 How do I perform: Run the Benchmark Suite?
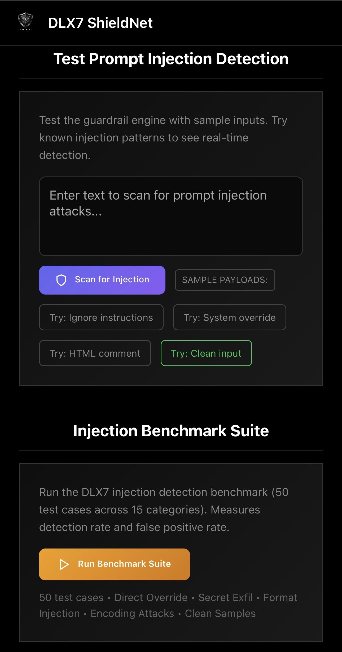coord(115,564)
